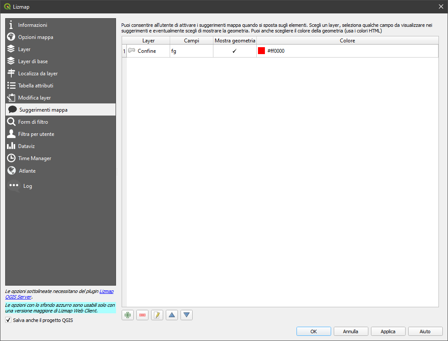Uncheck Salva anche il progetto QGIS
The image size is (448, 341).
point(8,320)
